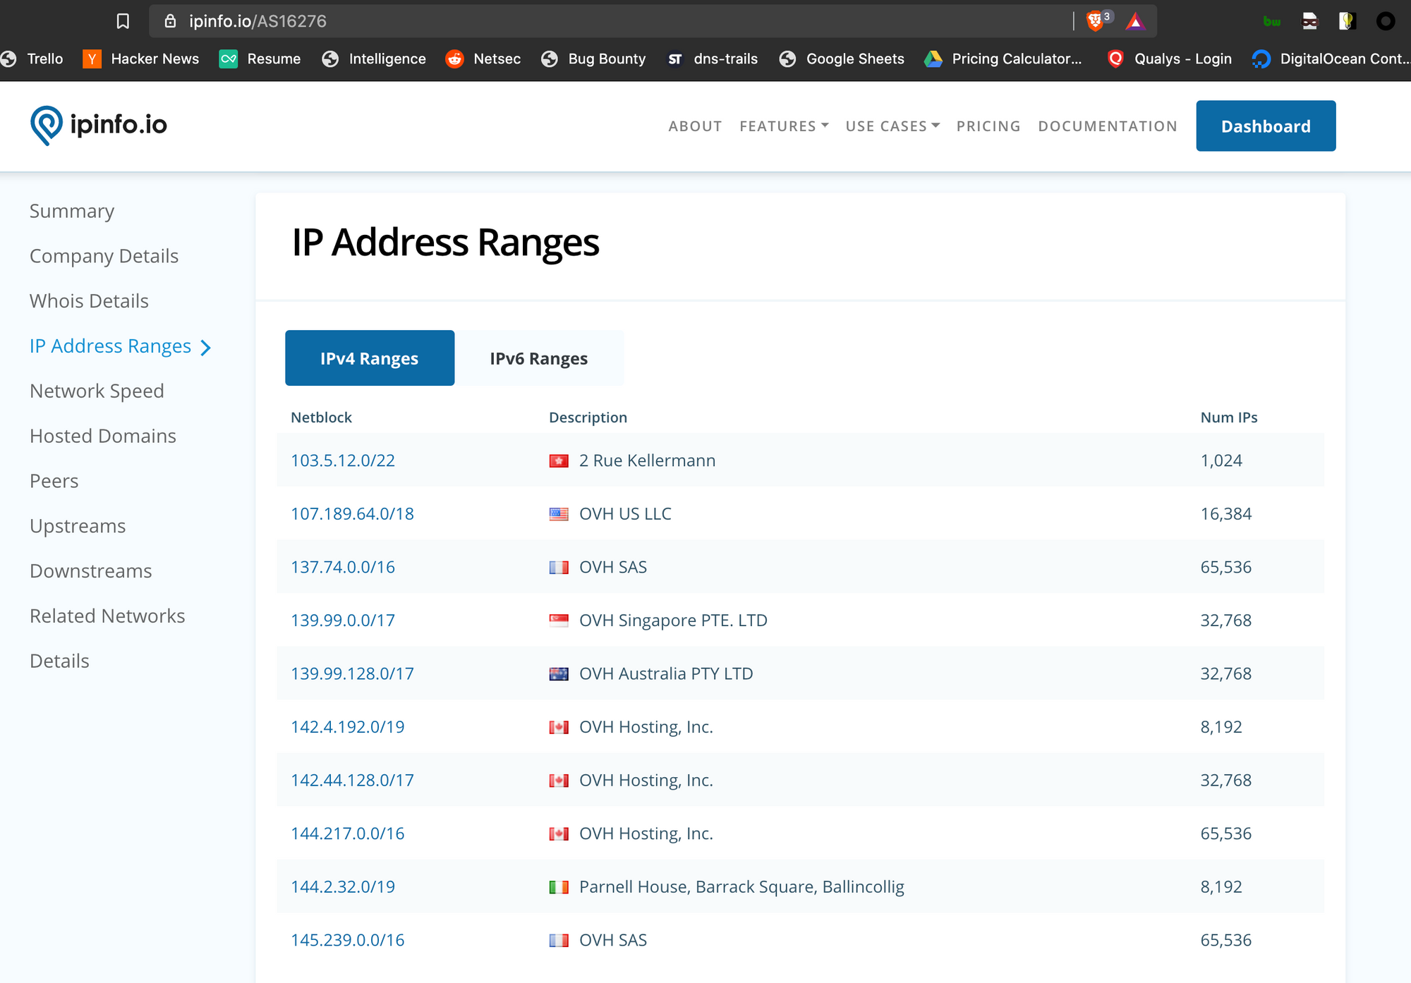This screenshot has width=1411, height=983.
Task: Open the Pricing Calculator bookmark
Action: point(1003,59)
